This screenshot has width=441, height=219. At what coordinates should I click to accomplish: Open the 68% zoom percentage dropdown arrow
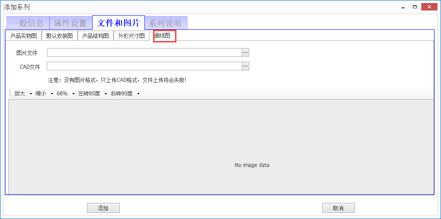click(x=73, y=94)
